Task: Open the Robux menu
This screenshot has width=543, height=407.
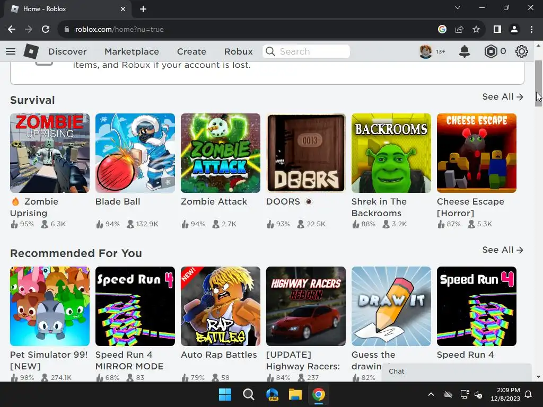Action: (238, 51)
